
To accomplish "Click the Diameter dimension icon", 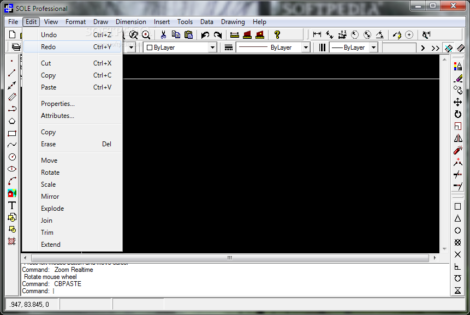I will coord(367,35).
